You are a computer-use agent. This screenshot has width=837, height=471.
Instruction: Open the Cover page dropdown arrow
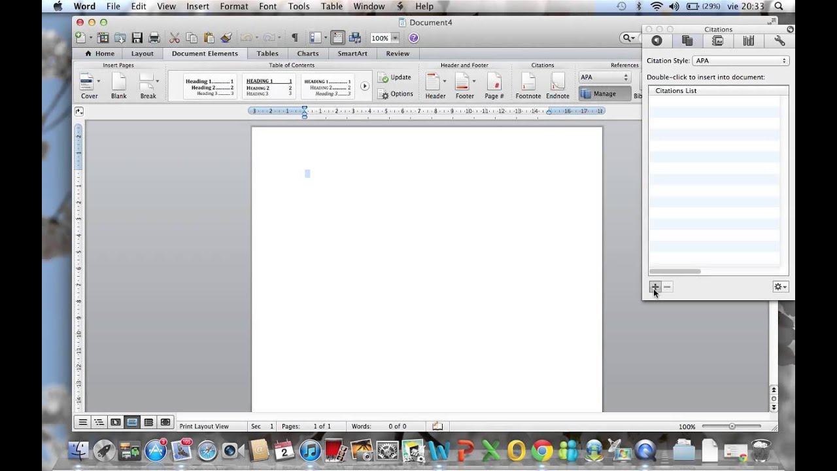click(x=99, y=81)
